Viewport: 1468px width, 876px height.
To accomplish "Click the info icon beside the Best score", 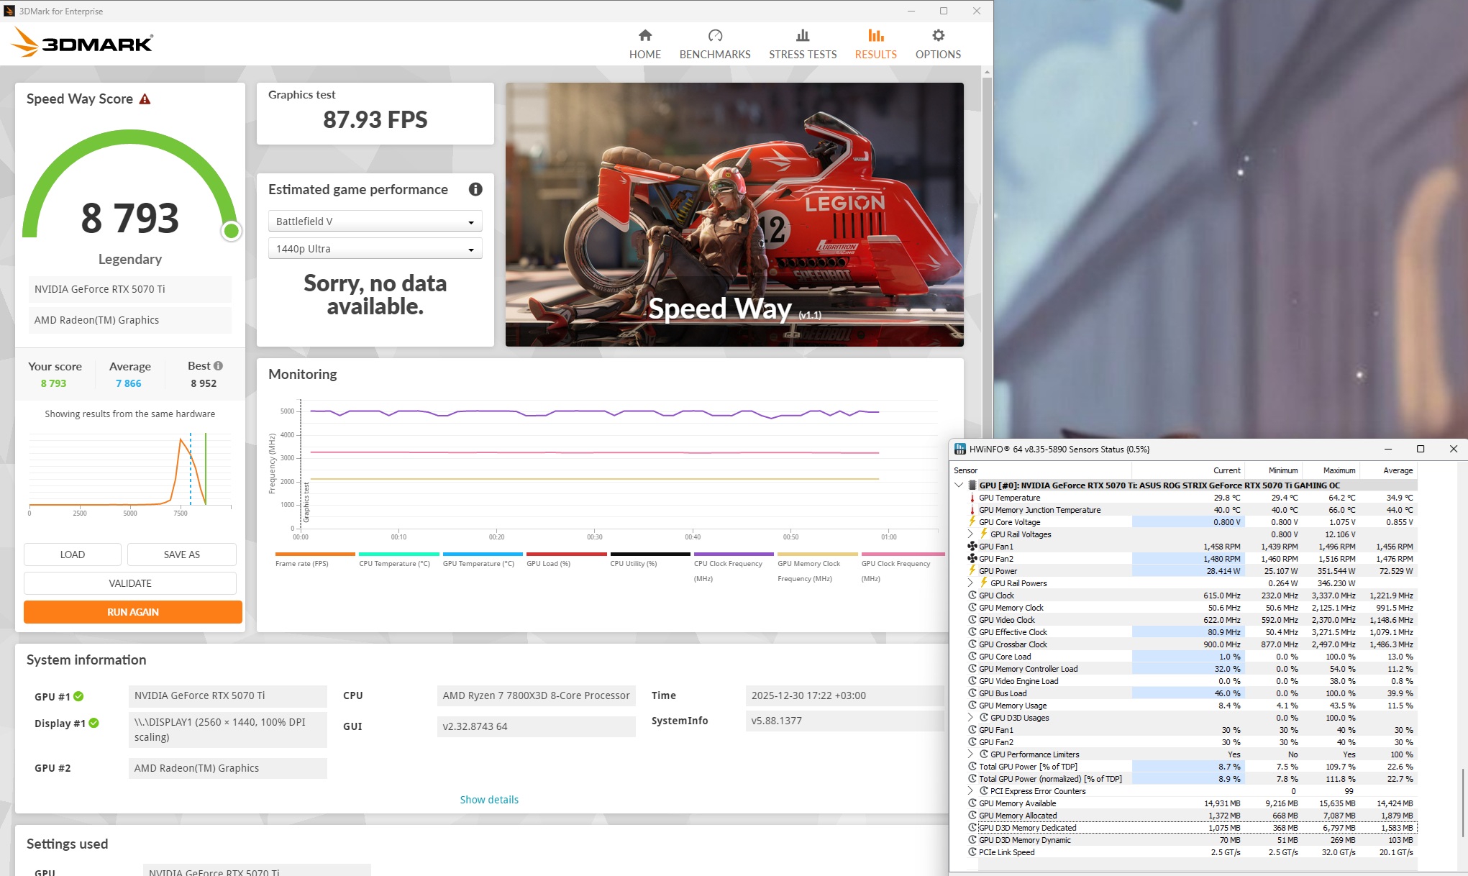I will (x=218, y=365).
